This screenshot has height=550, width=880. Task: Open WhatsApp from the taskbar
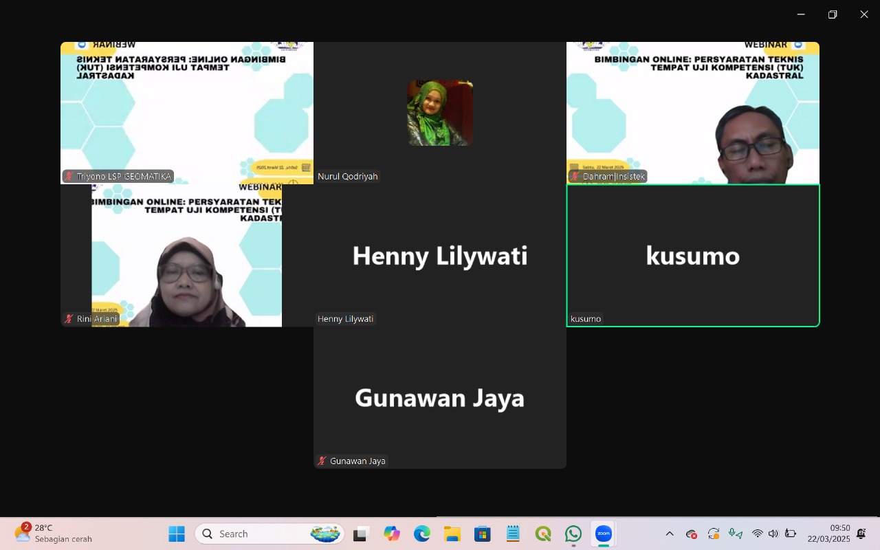573,533
